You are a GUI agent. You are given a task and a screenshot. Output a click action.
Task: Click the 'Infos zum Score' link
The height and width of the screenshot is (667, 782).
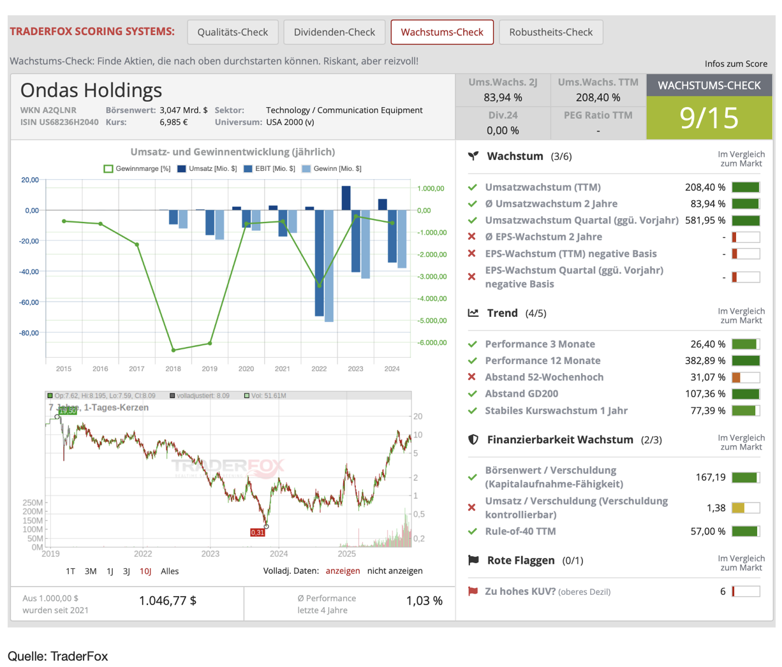click(735, 64)
